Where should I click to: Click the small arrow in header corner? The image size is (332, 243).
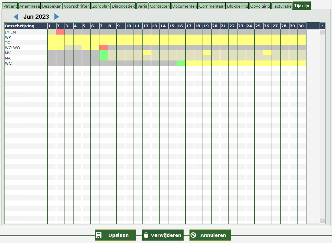[x=322, y=26]
